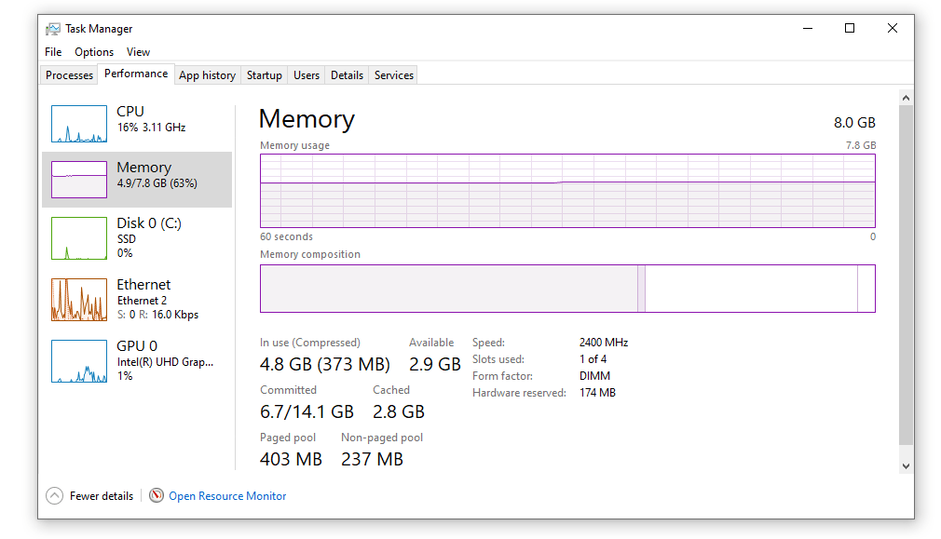Open the Options menu

[x=94, y=52]
